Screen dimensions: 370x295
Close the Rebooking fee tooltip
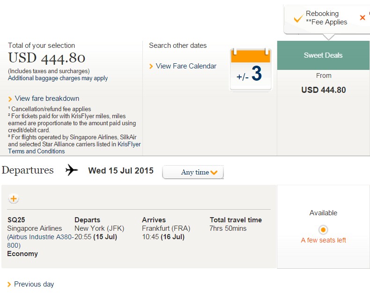(x=363, y=17)
